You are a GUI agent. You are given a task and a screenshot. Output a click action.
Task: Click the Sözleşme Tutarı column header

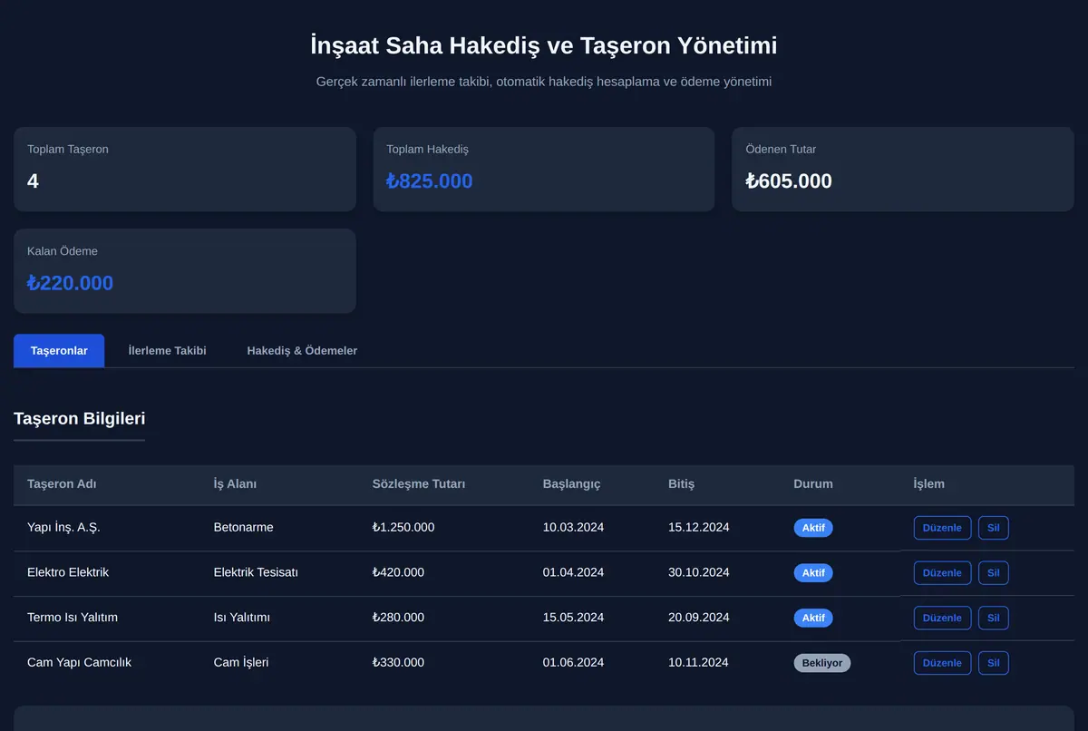419,484
